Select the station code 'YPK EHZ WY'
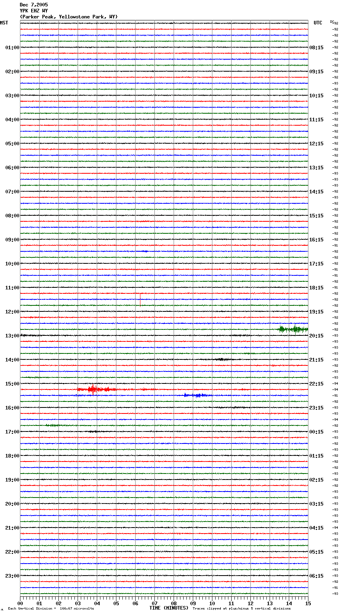Screen dimensions: 340x614 (x=34, y=11)
